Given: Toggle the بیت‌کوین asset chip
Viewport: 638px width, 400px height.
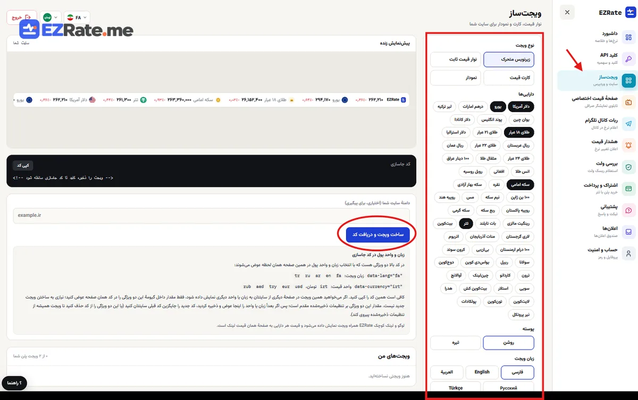Looking at the screenshot, I should [445, 223].
